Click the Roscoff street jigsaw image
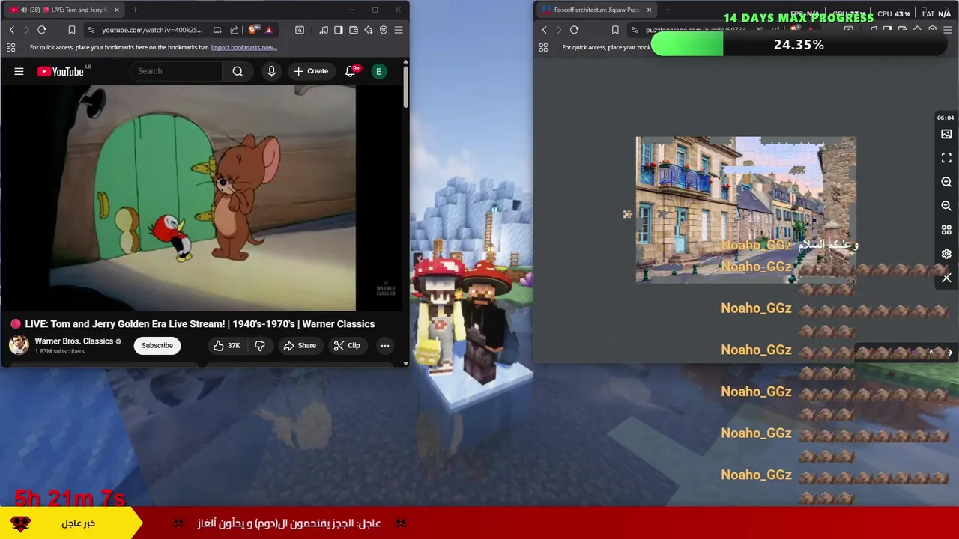The width and height of the screenshot is (959, 539). point(745,210)
